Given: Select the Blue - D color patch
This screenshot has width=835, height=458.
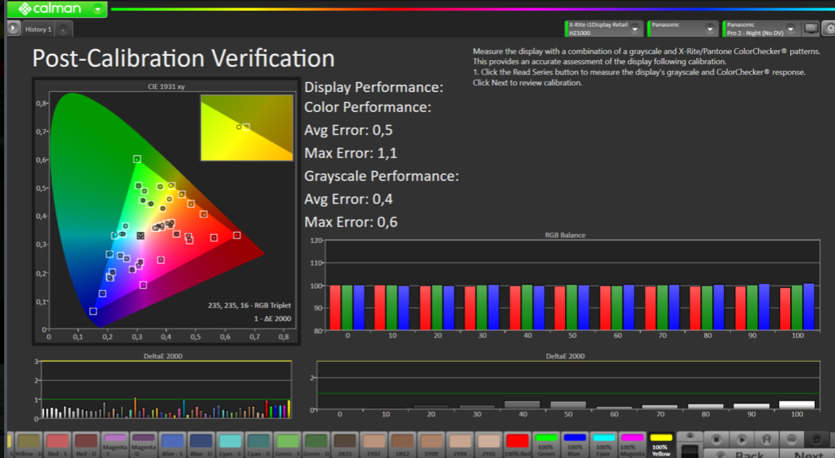Looking at the screenshot, I should click(200, 443).
